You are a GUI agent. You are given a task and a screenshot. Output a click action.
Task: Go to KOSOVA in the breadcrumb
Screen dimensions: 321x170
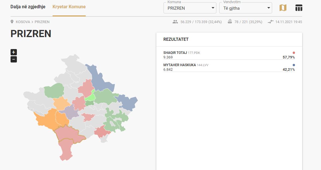pyautogui.click(x=23, y=22)
